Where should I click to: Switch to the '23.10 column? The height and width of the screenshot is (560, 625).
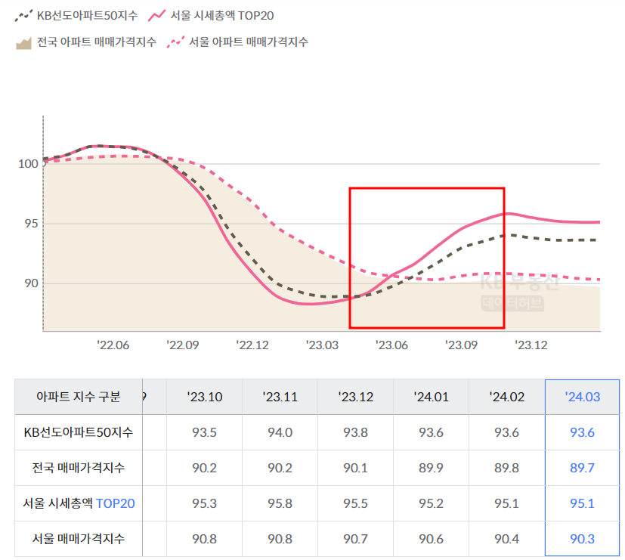[204, 396]
